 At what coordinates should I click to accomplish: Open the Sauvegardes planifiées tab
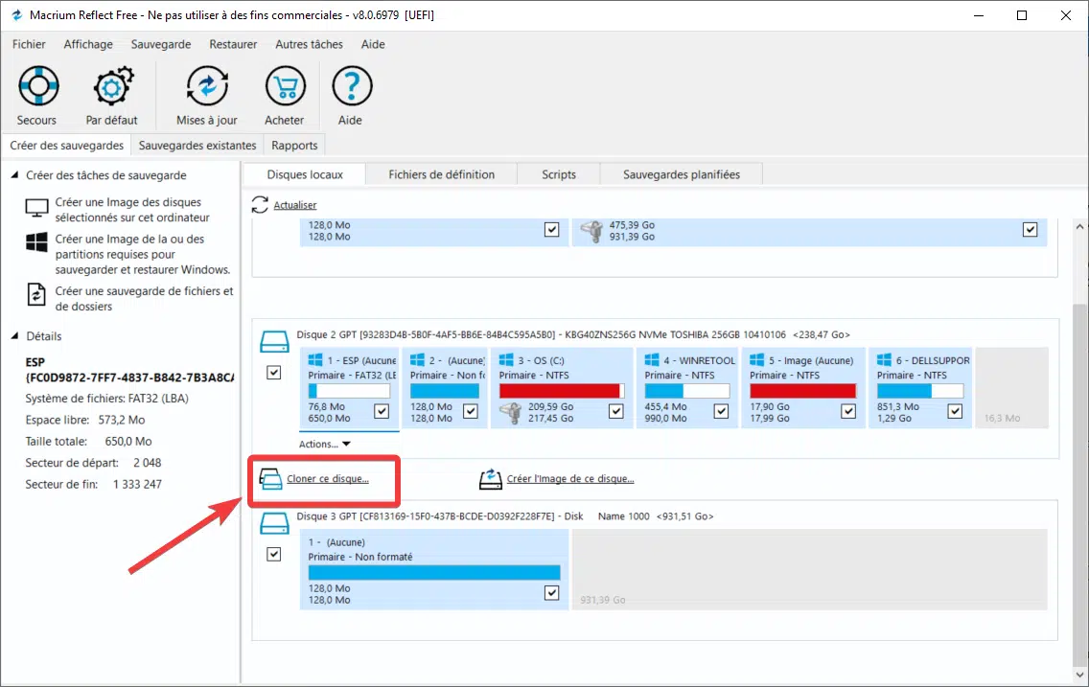(x=682, y=175)
